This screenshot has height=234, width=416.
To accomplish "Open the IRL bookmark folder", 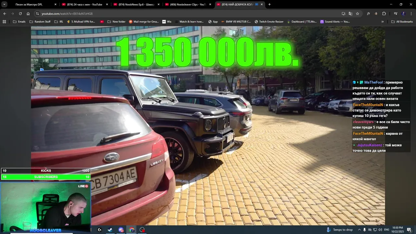I will click(x=59, y=22).
